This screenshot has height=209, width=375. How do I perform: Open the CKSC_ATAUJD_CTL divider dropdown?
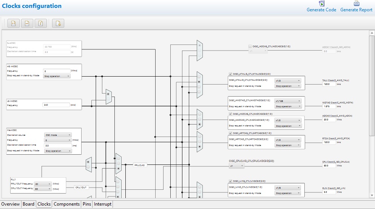pos(288,81)
